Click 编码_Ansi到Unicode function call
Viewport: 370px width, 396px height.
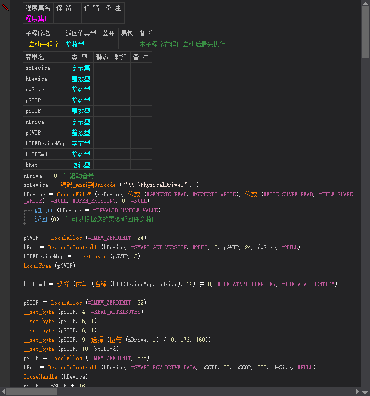click(88, 185)
